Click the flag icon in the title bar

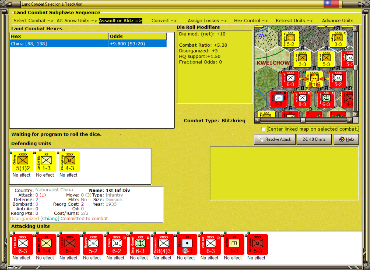click(x=331, y=4)
